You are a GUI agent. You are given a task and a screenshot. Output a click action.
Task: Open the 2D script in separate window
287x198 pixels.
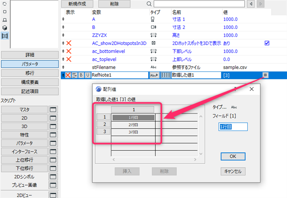53,118
